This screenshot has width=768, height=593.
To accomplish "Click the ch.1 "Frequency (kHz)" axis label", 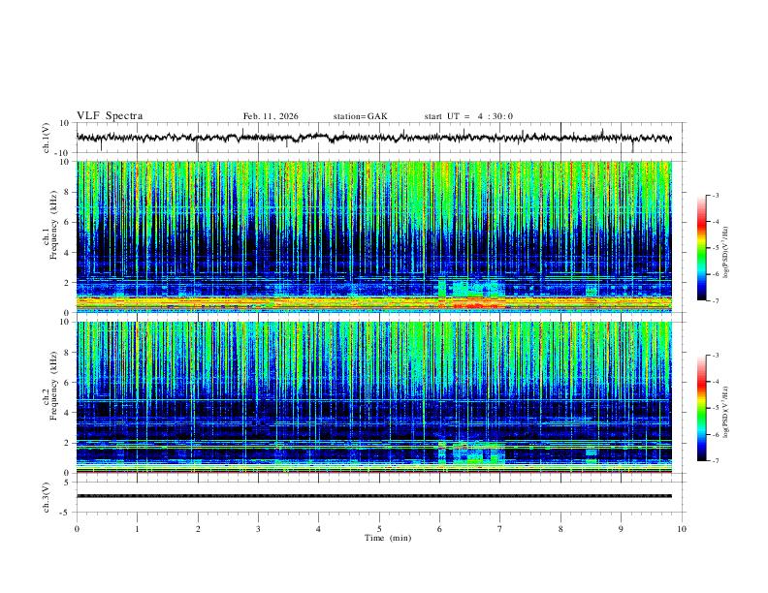I will coord(54,226).
